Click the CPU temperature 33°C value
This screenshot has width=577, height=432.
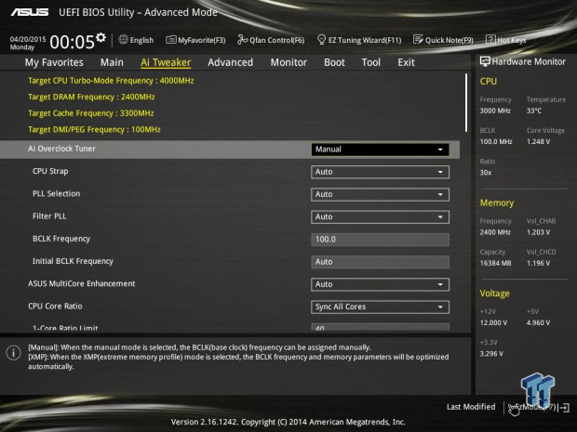[x=534, y=111]
